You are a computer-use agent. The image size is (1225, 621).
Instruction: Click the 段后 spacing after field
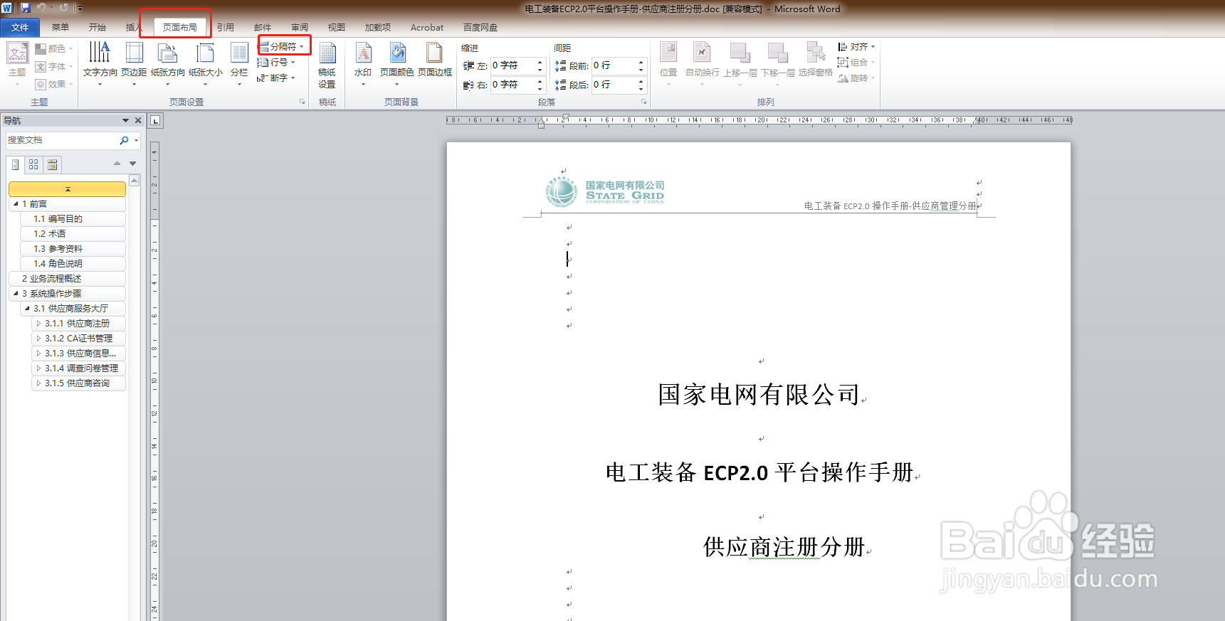pos(614,85)
